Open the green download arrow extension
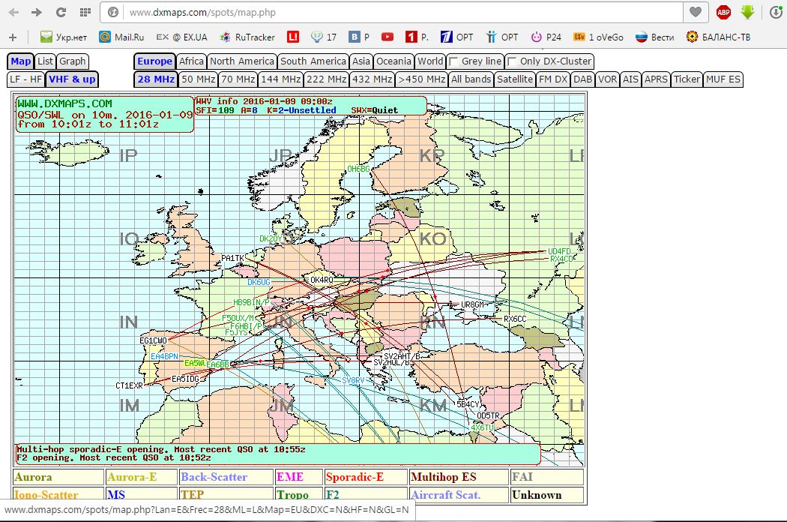This screenshot has width=787, height=522. tap(747, 12)
